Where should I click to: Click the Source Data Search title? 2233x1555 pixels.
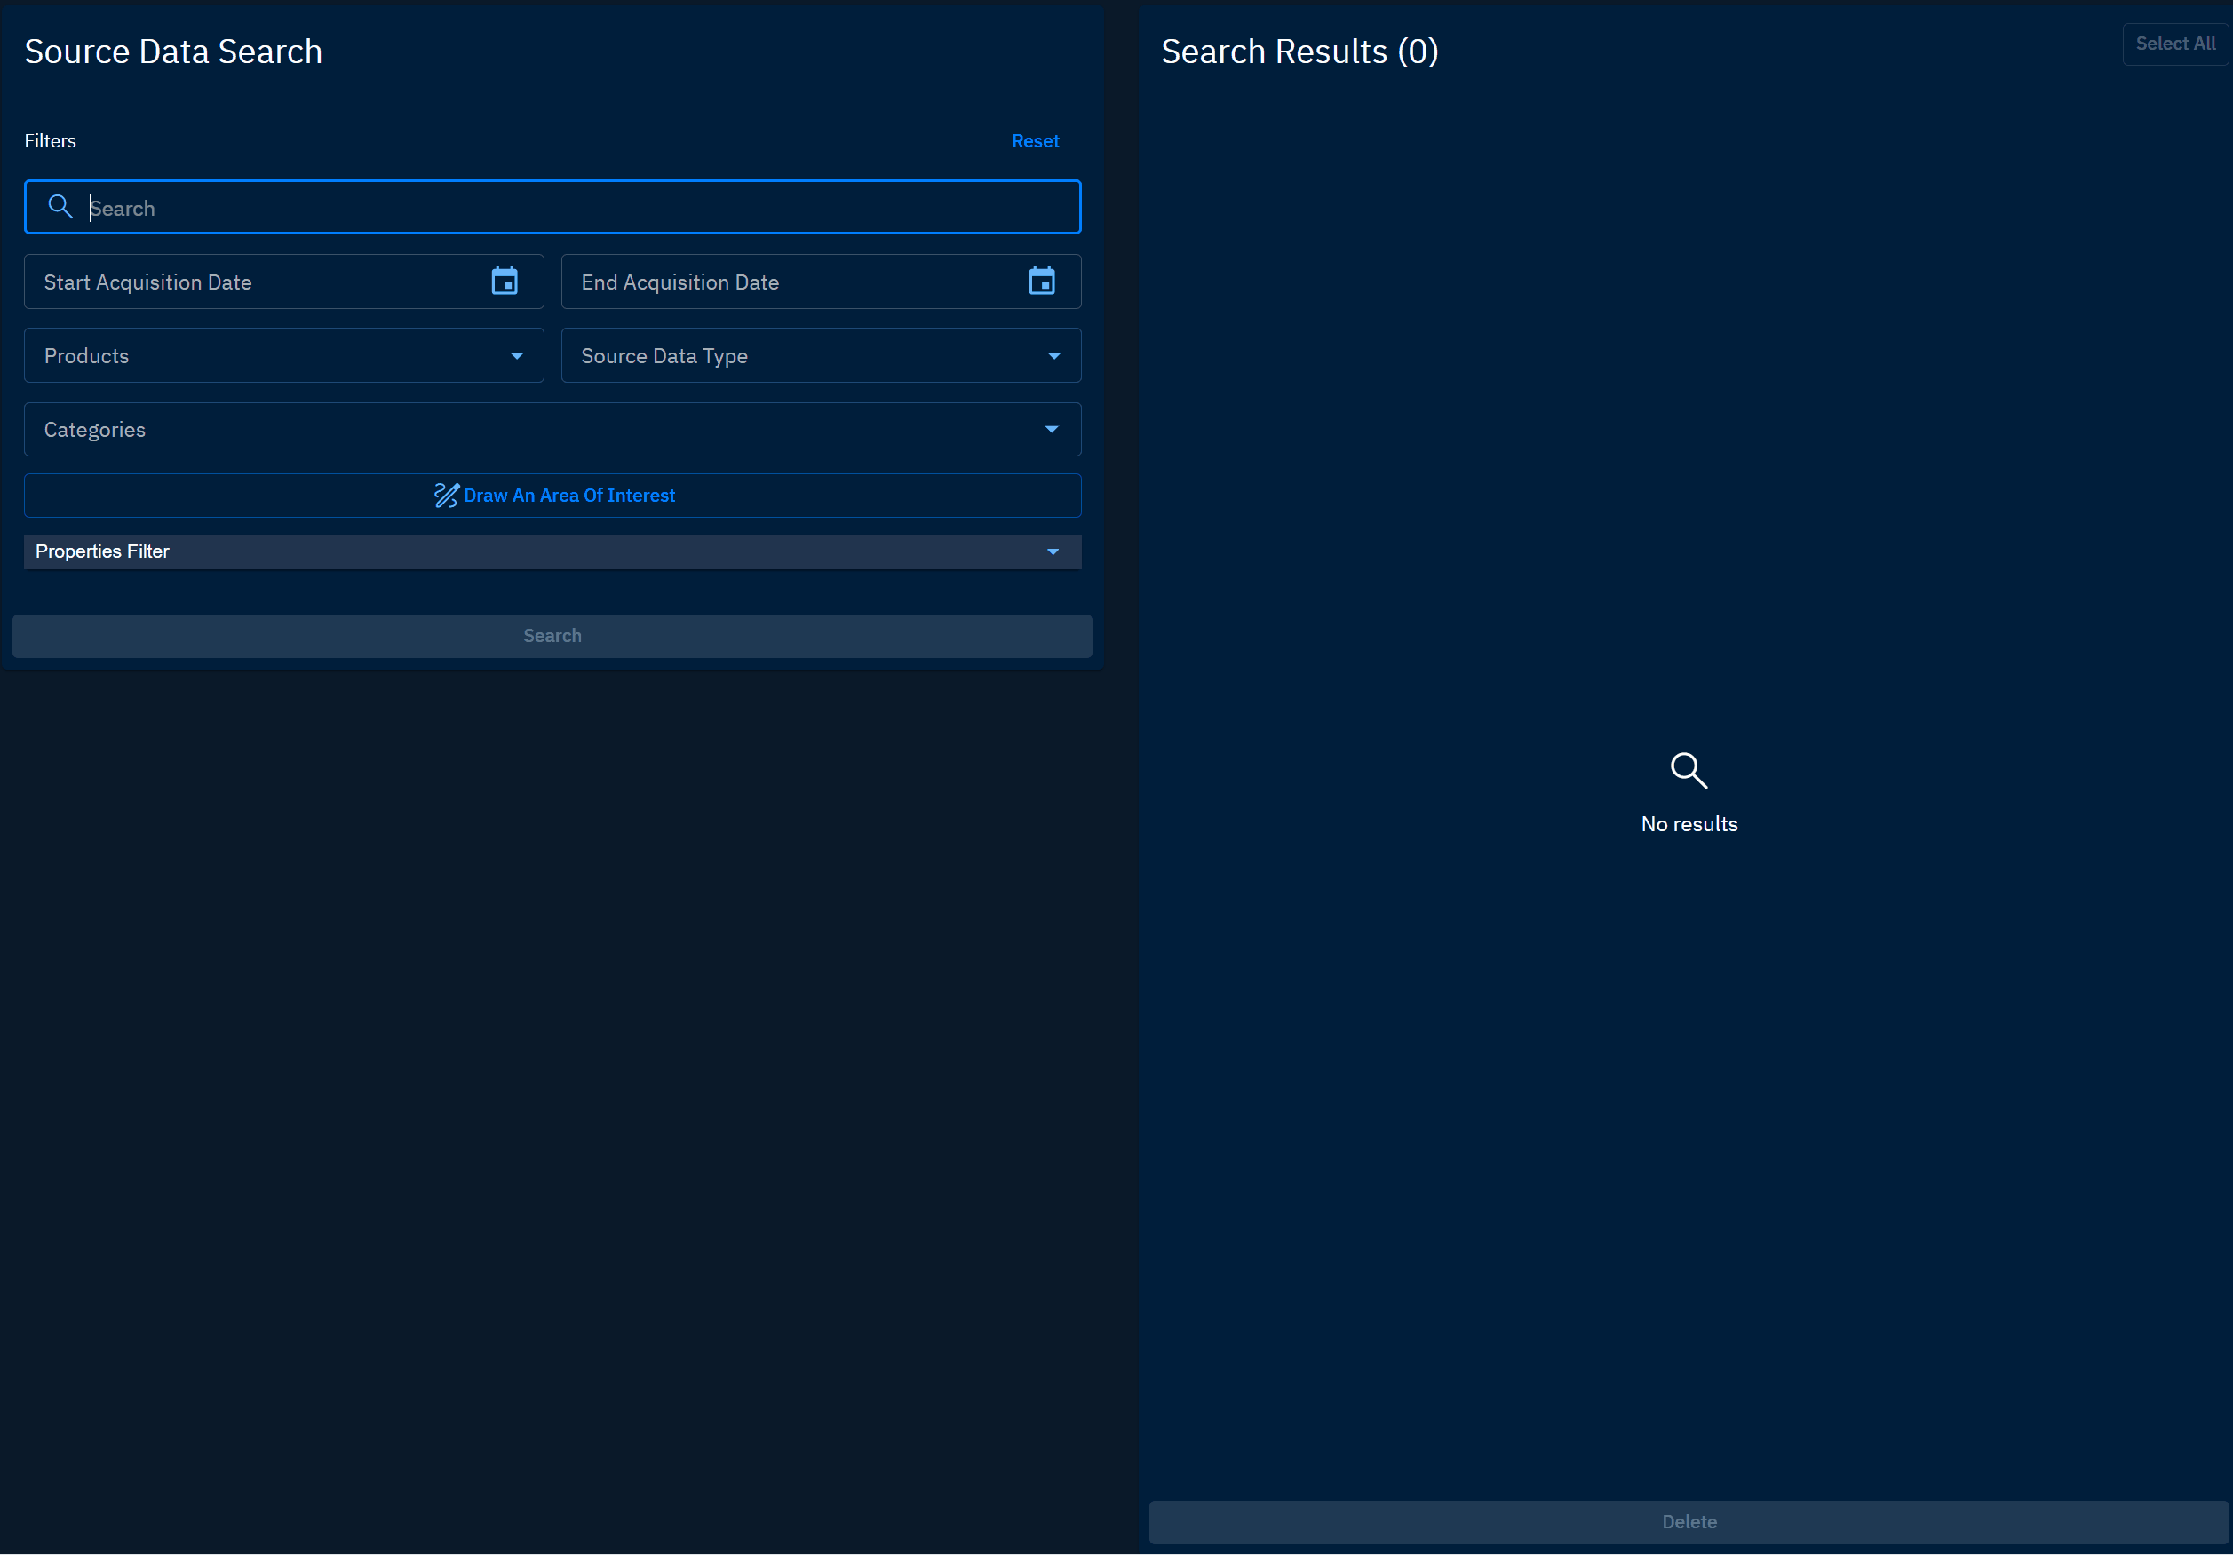173,52
